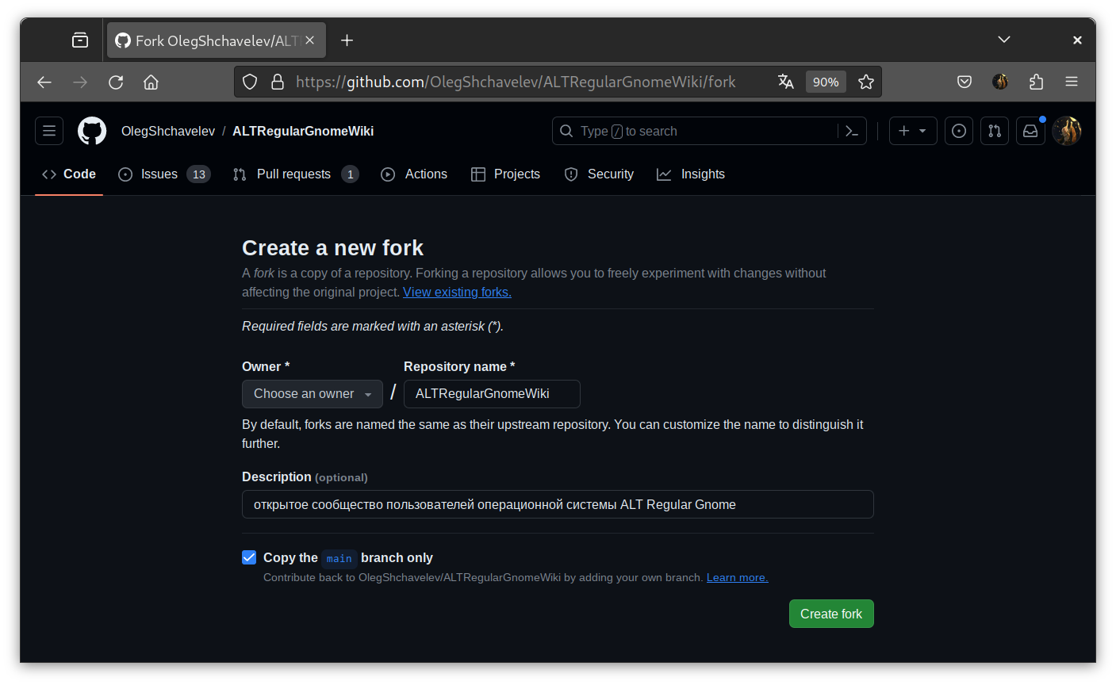Open a new browser tab

[347, 40]
